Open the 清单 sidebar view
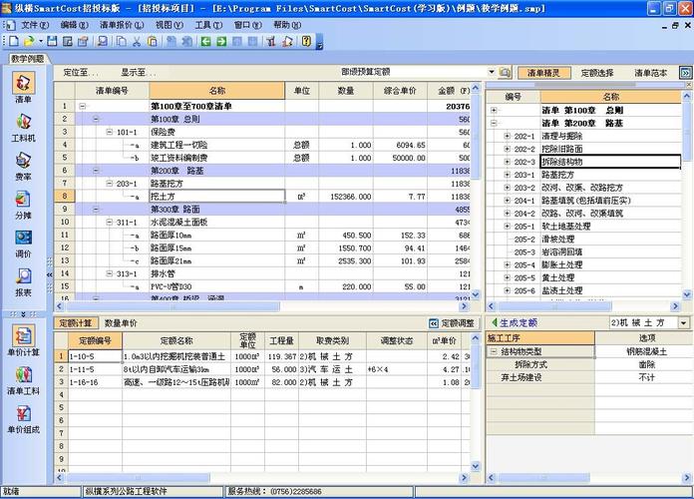Viewport: 694px width, 499px height. point(23,88)
